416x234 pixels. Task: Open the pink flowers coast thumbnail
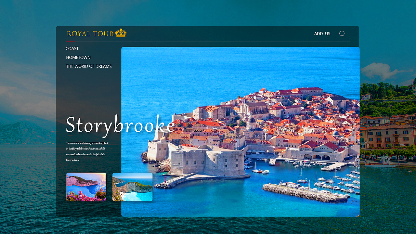(86, 187)
